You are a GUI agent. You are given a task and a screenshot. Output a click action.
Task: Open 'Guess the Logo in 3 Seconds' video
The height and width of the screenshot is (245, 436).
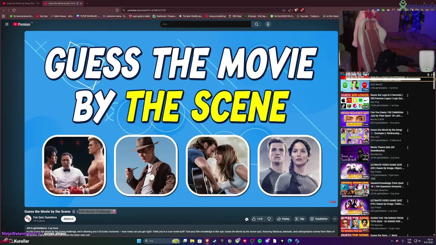pos(387,97)
